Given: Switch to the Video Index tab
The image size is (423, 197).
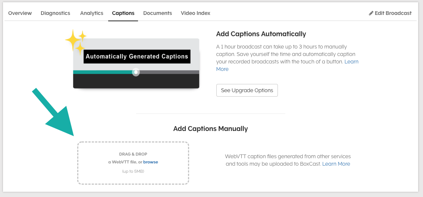Looking at the screenshot, I should 195,13.
